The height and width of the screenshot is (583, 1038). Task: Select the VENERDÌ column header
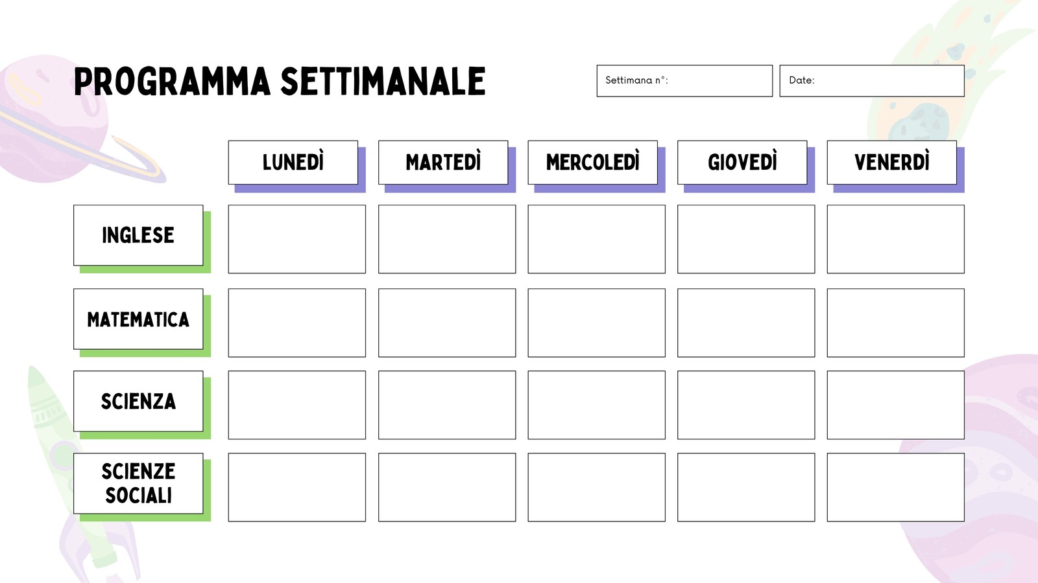click(x=892, y=163)
